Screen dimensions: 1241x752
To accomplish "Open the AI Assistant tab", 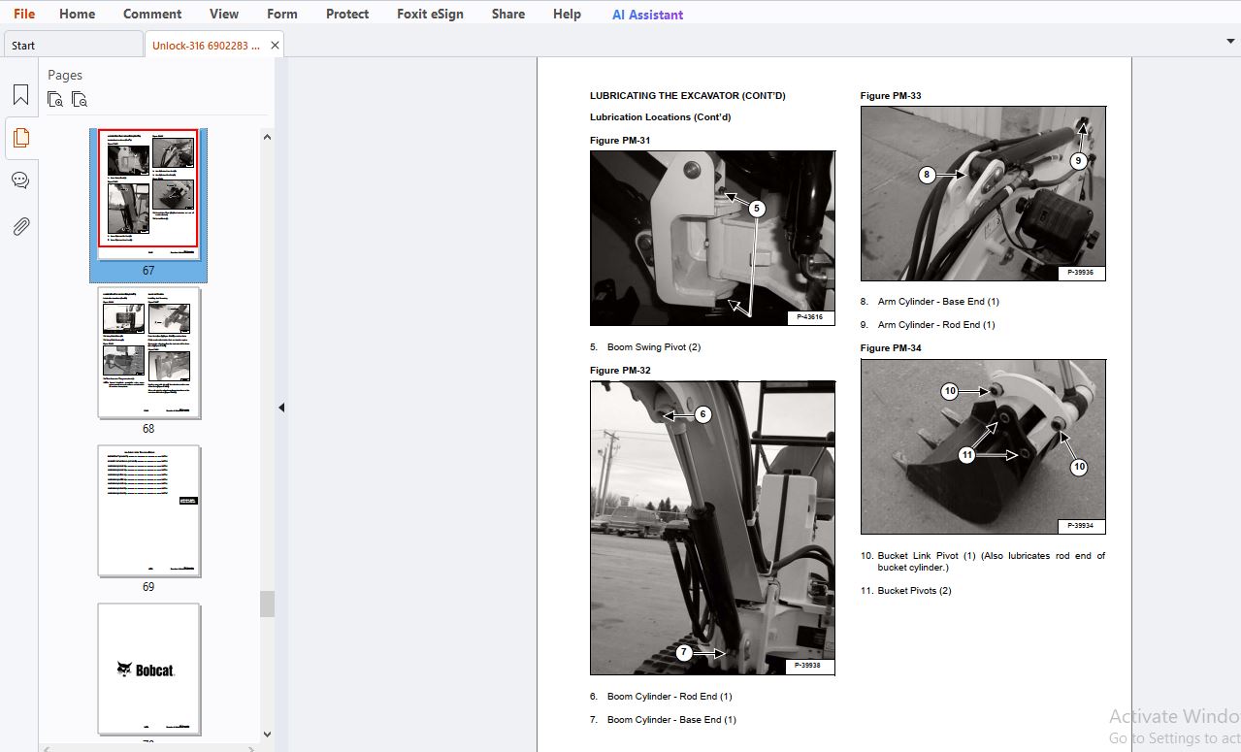I will coord(647,15).
